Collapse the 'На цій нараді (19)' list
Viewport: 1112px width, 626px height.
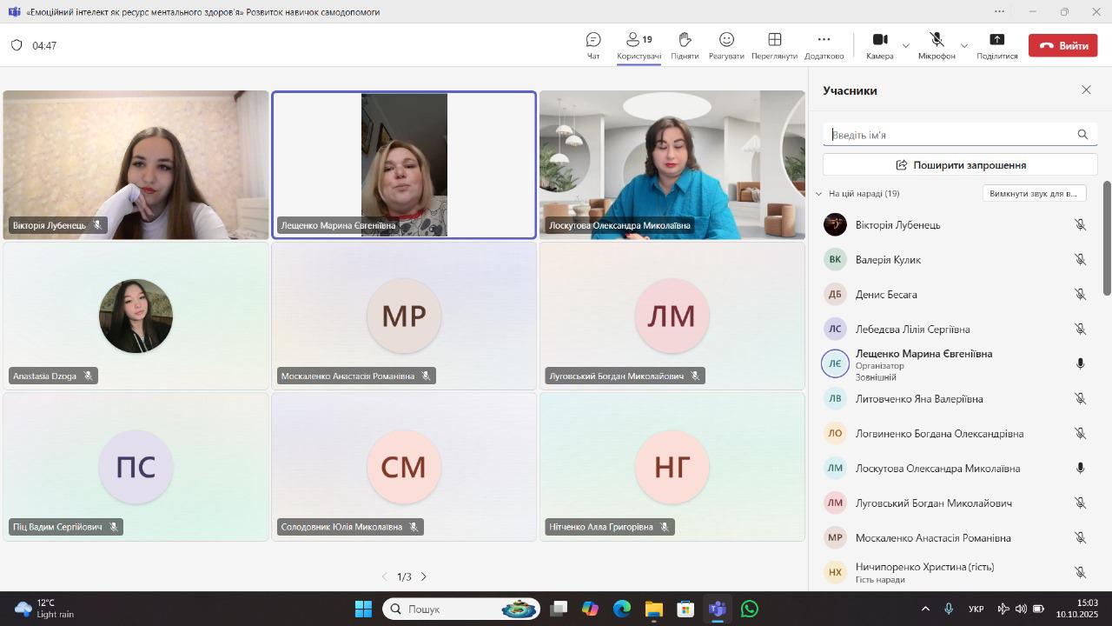click(818, 194)
